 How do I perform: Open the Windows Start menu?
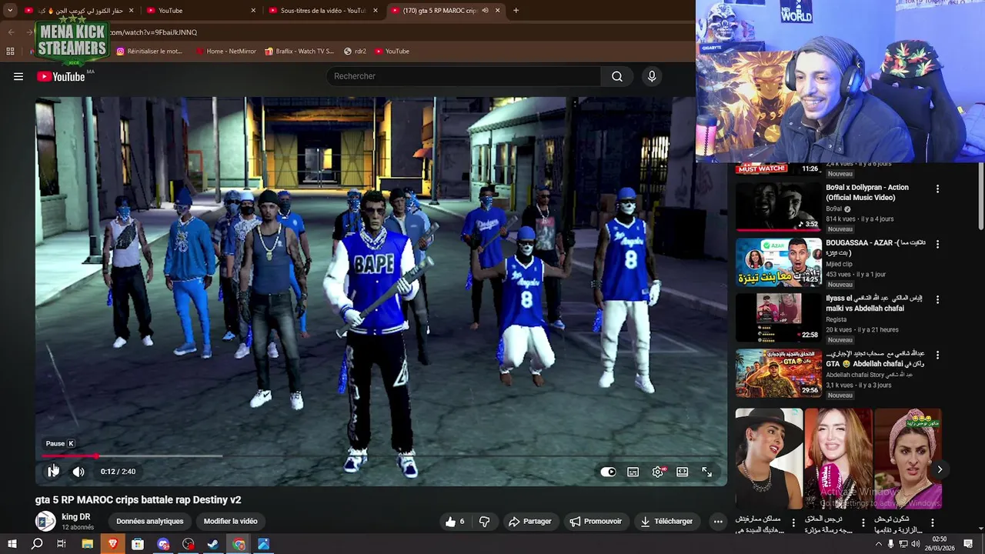point(12,544)
